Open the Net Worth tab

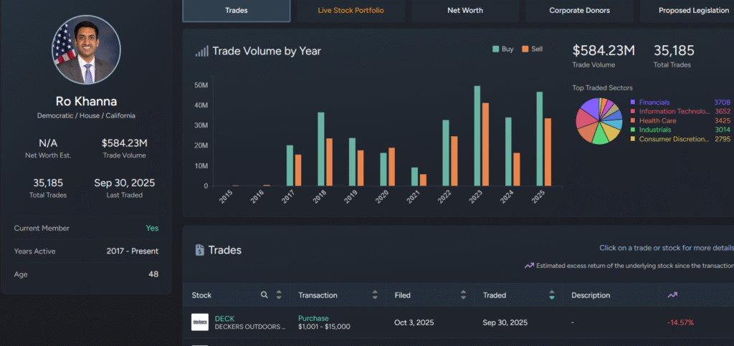coord(465,11)
